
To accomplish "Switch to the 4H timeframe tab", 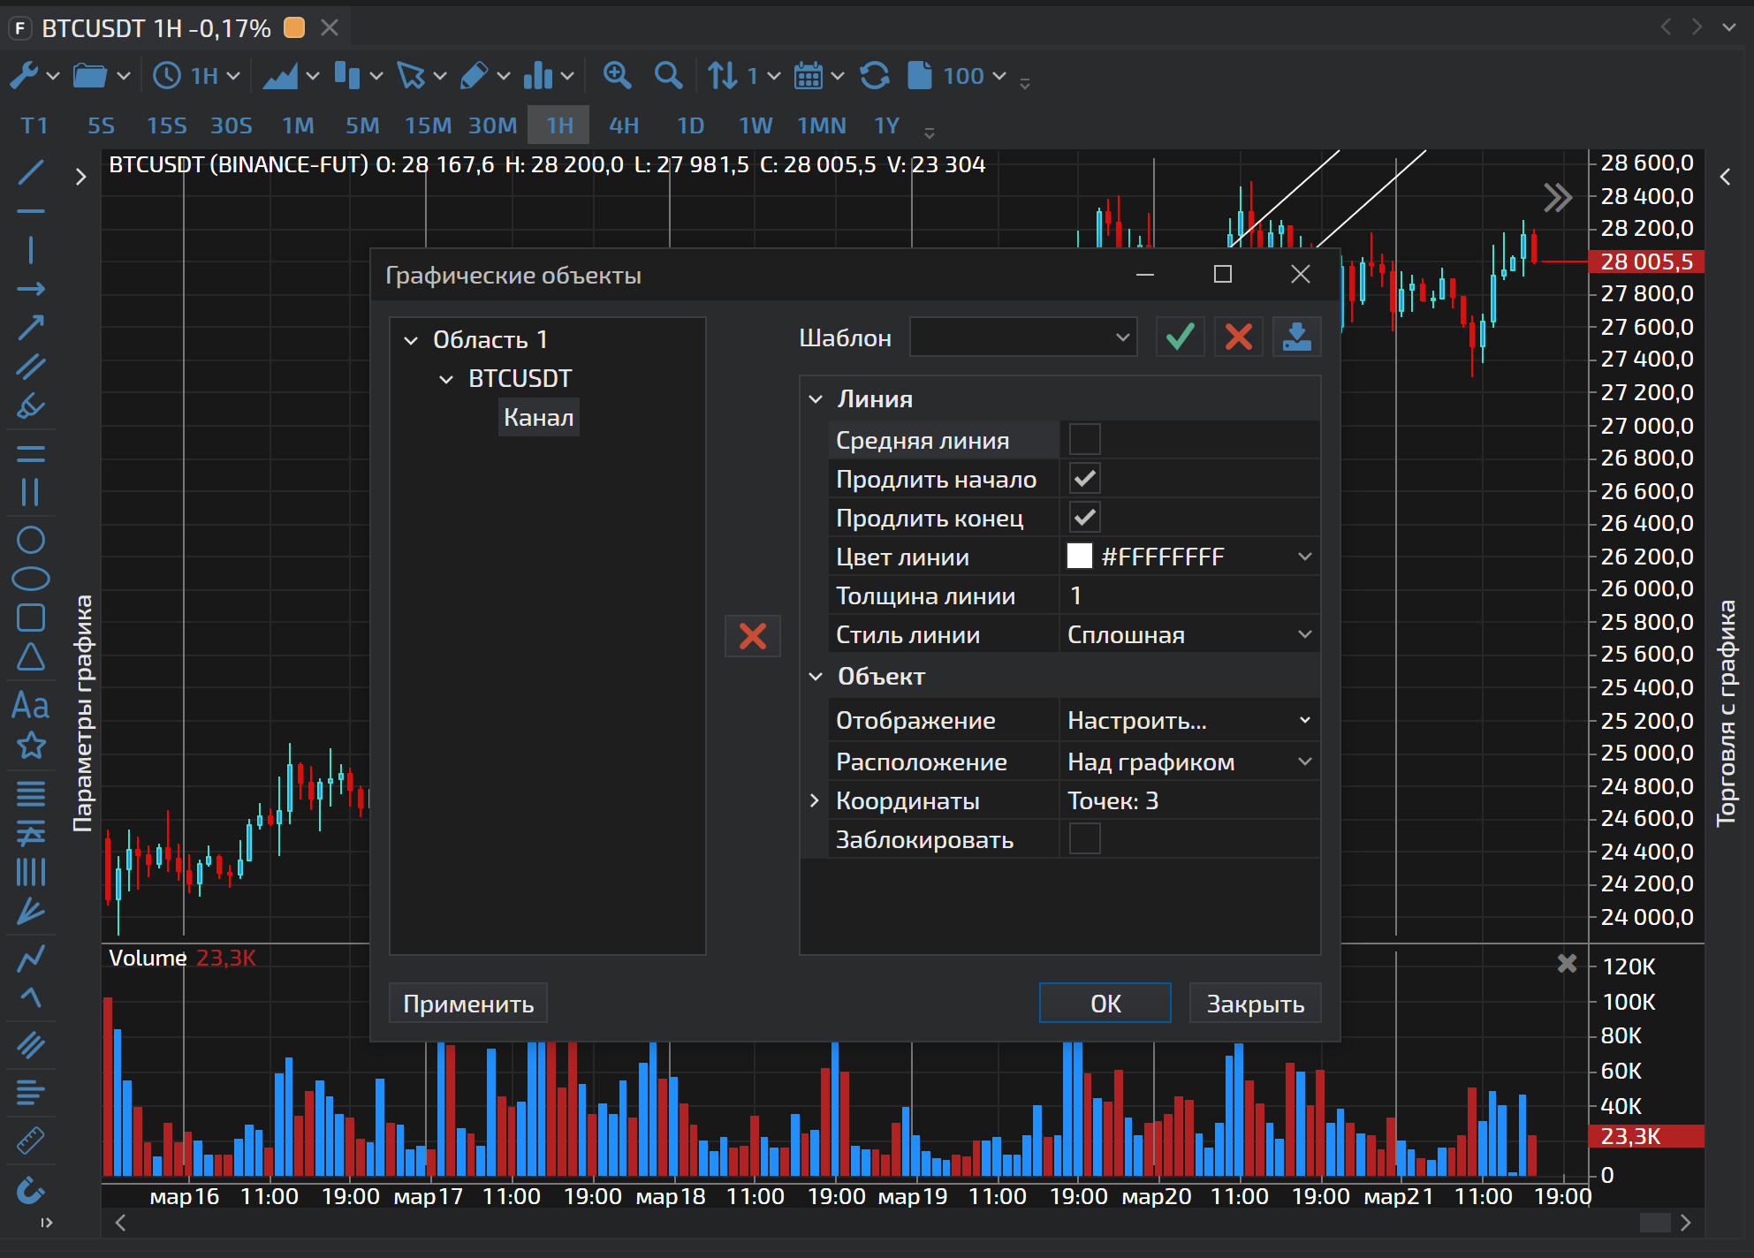I will 624,125.
